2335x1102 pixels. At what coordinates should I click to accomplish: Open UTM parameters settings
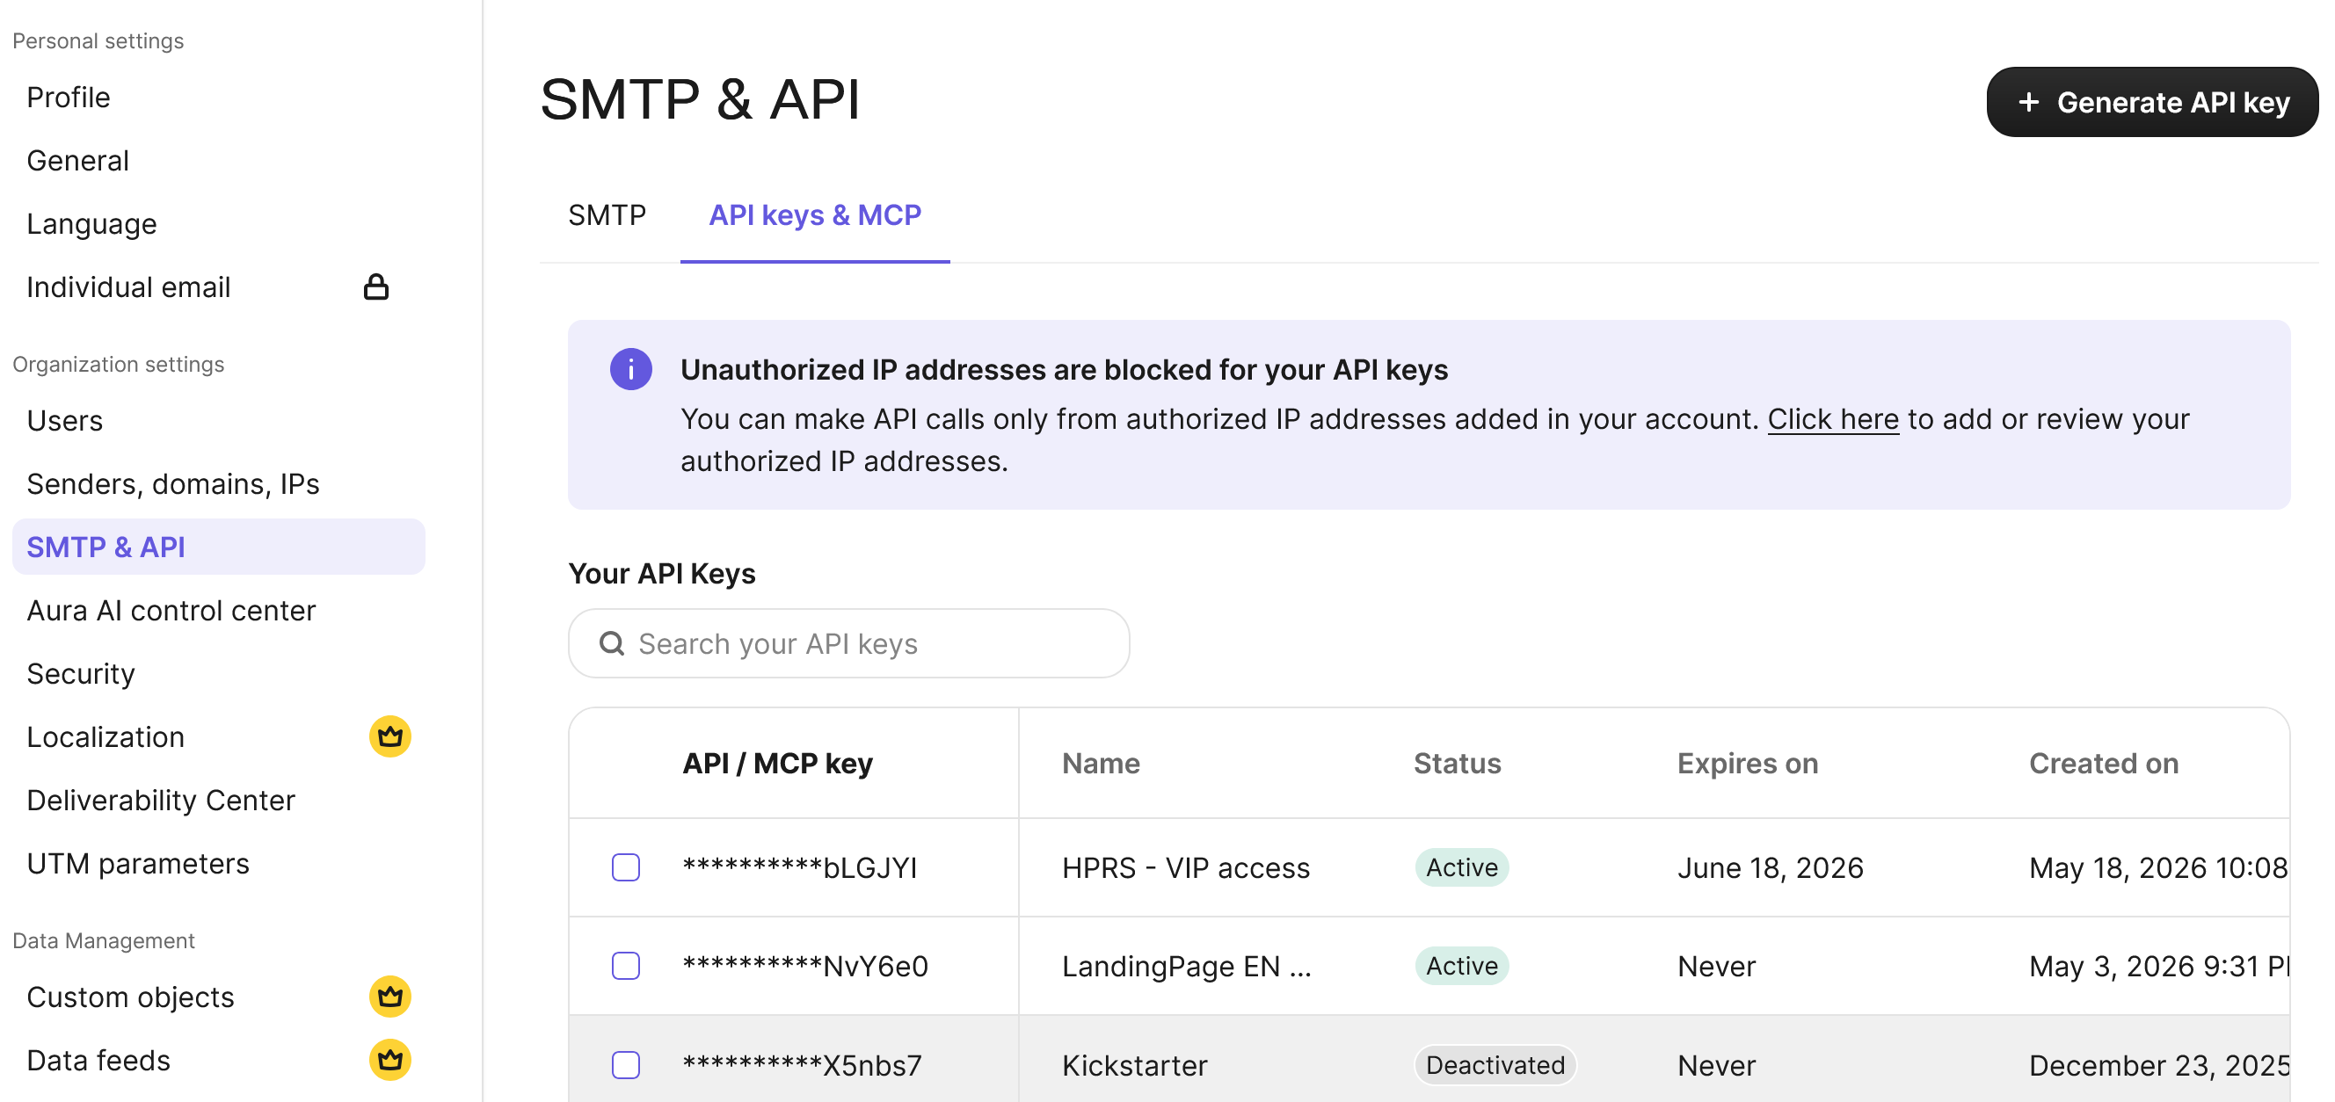click(x=138, y=864)
